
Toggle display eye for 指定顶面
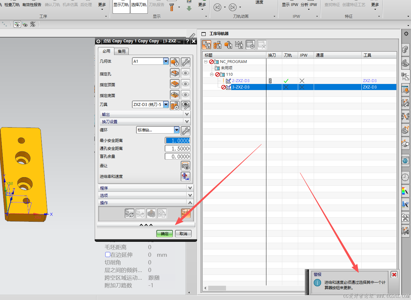pos(186,84)
